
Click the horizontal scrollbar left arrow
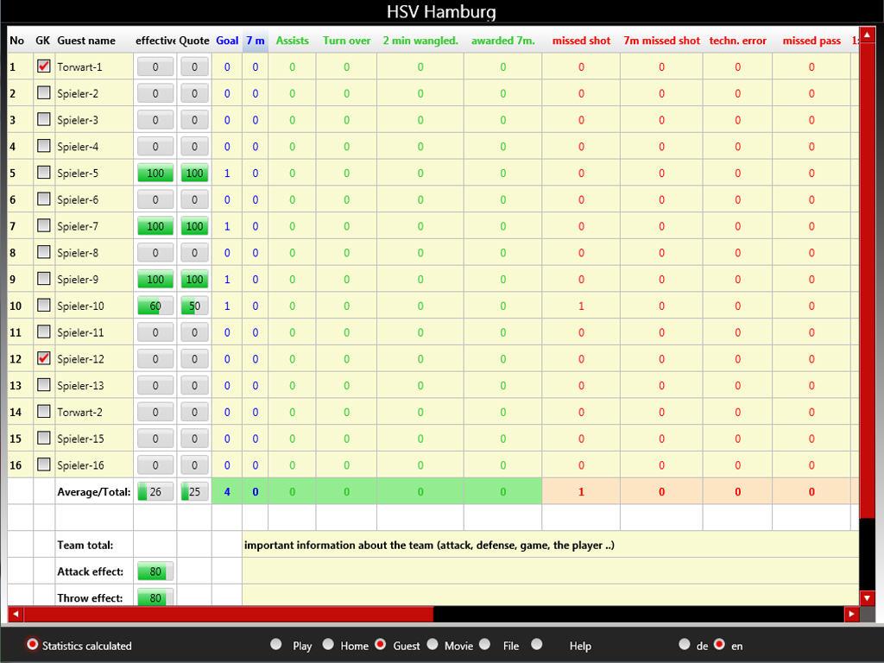point(15,614)
